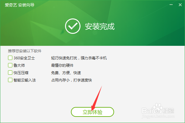Enable the 鲁大师 checkbox

(10, 65)
